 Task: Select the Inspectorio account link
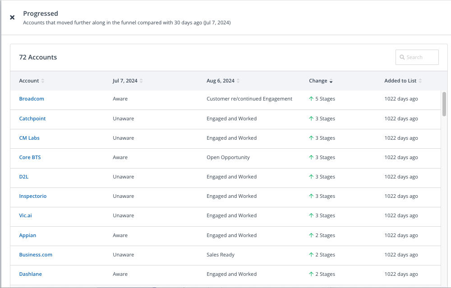(x=33, y=196)
